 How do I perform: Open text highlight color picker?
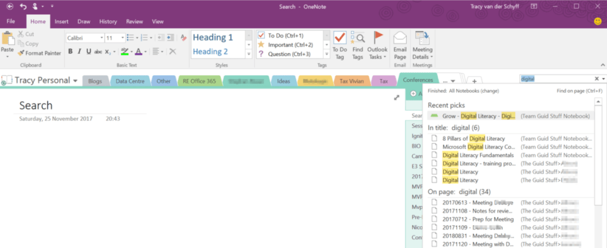131,52
